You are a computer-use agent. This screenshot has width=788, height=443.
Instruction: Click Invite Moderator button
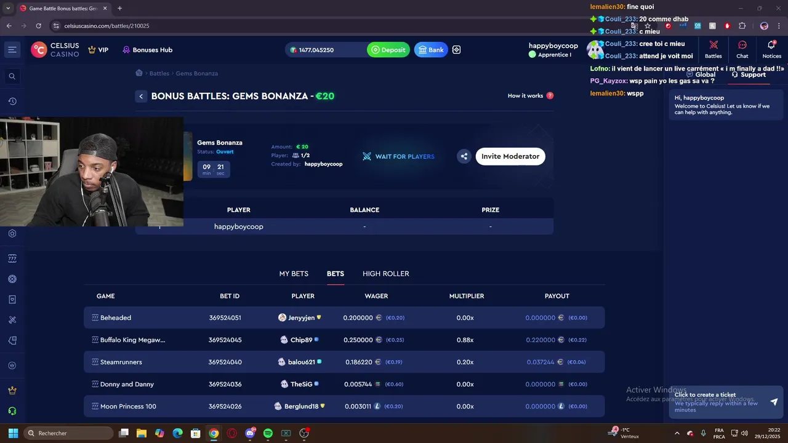510,156
